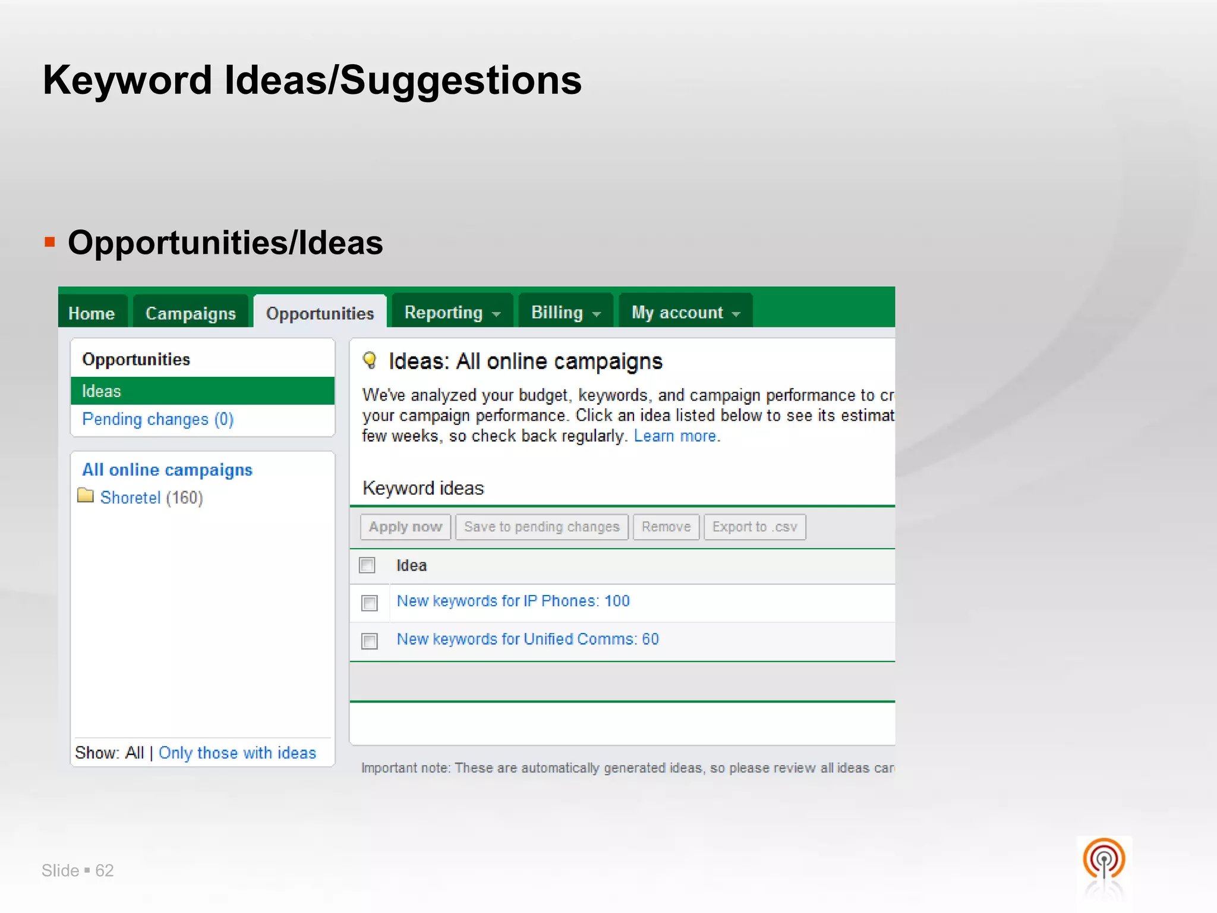Check the IP Phones keywords checkbox
Image resolution: width=1217 pixels, height=913 pixels.
point(370,603)
